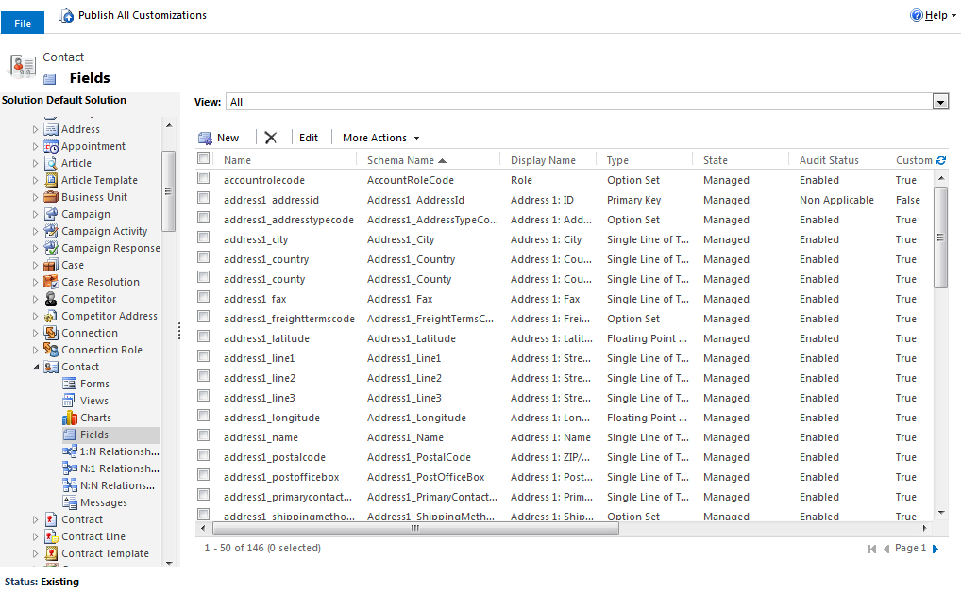Screen dimensions: 961x591
Task: Collapse the Contact tree node
Action: click(x=37, y=368)
